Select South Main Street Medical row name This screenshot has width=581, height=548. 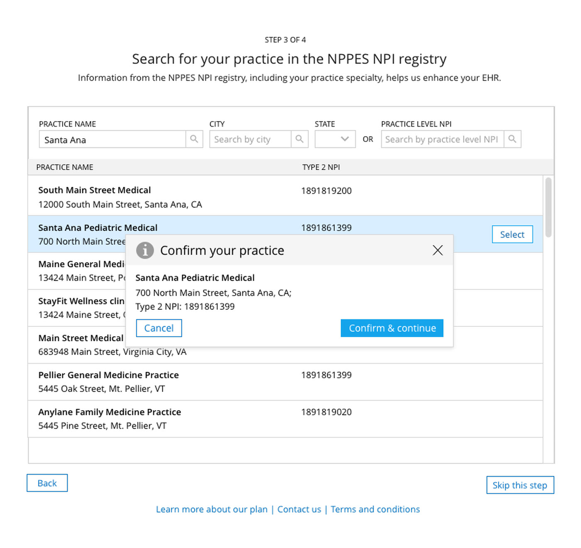click(95, 190)
